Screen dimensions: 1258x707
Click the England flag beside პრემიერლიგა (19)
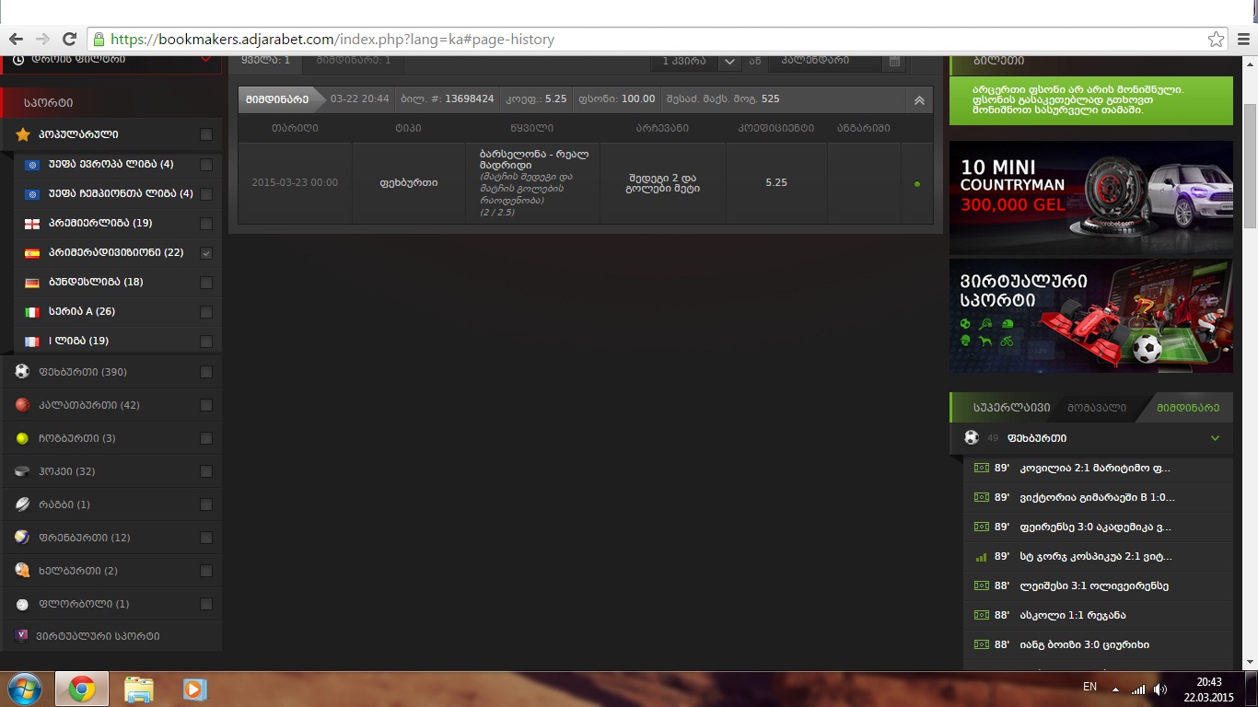(x=32, y=224)
